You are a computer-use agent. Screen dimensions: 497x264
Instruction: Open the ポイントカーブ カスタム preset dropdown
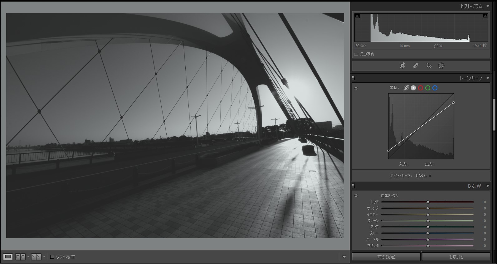[423, 176]
